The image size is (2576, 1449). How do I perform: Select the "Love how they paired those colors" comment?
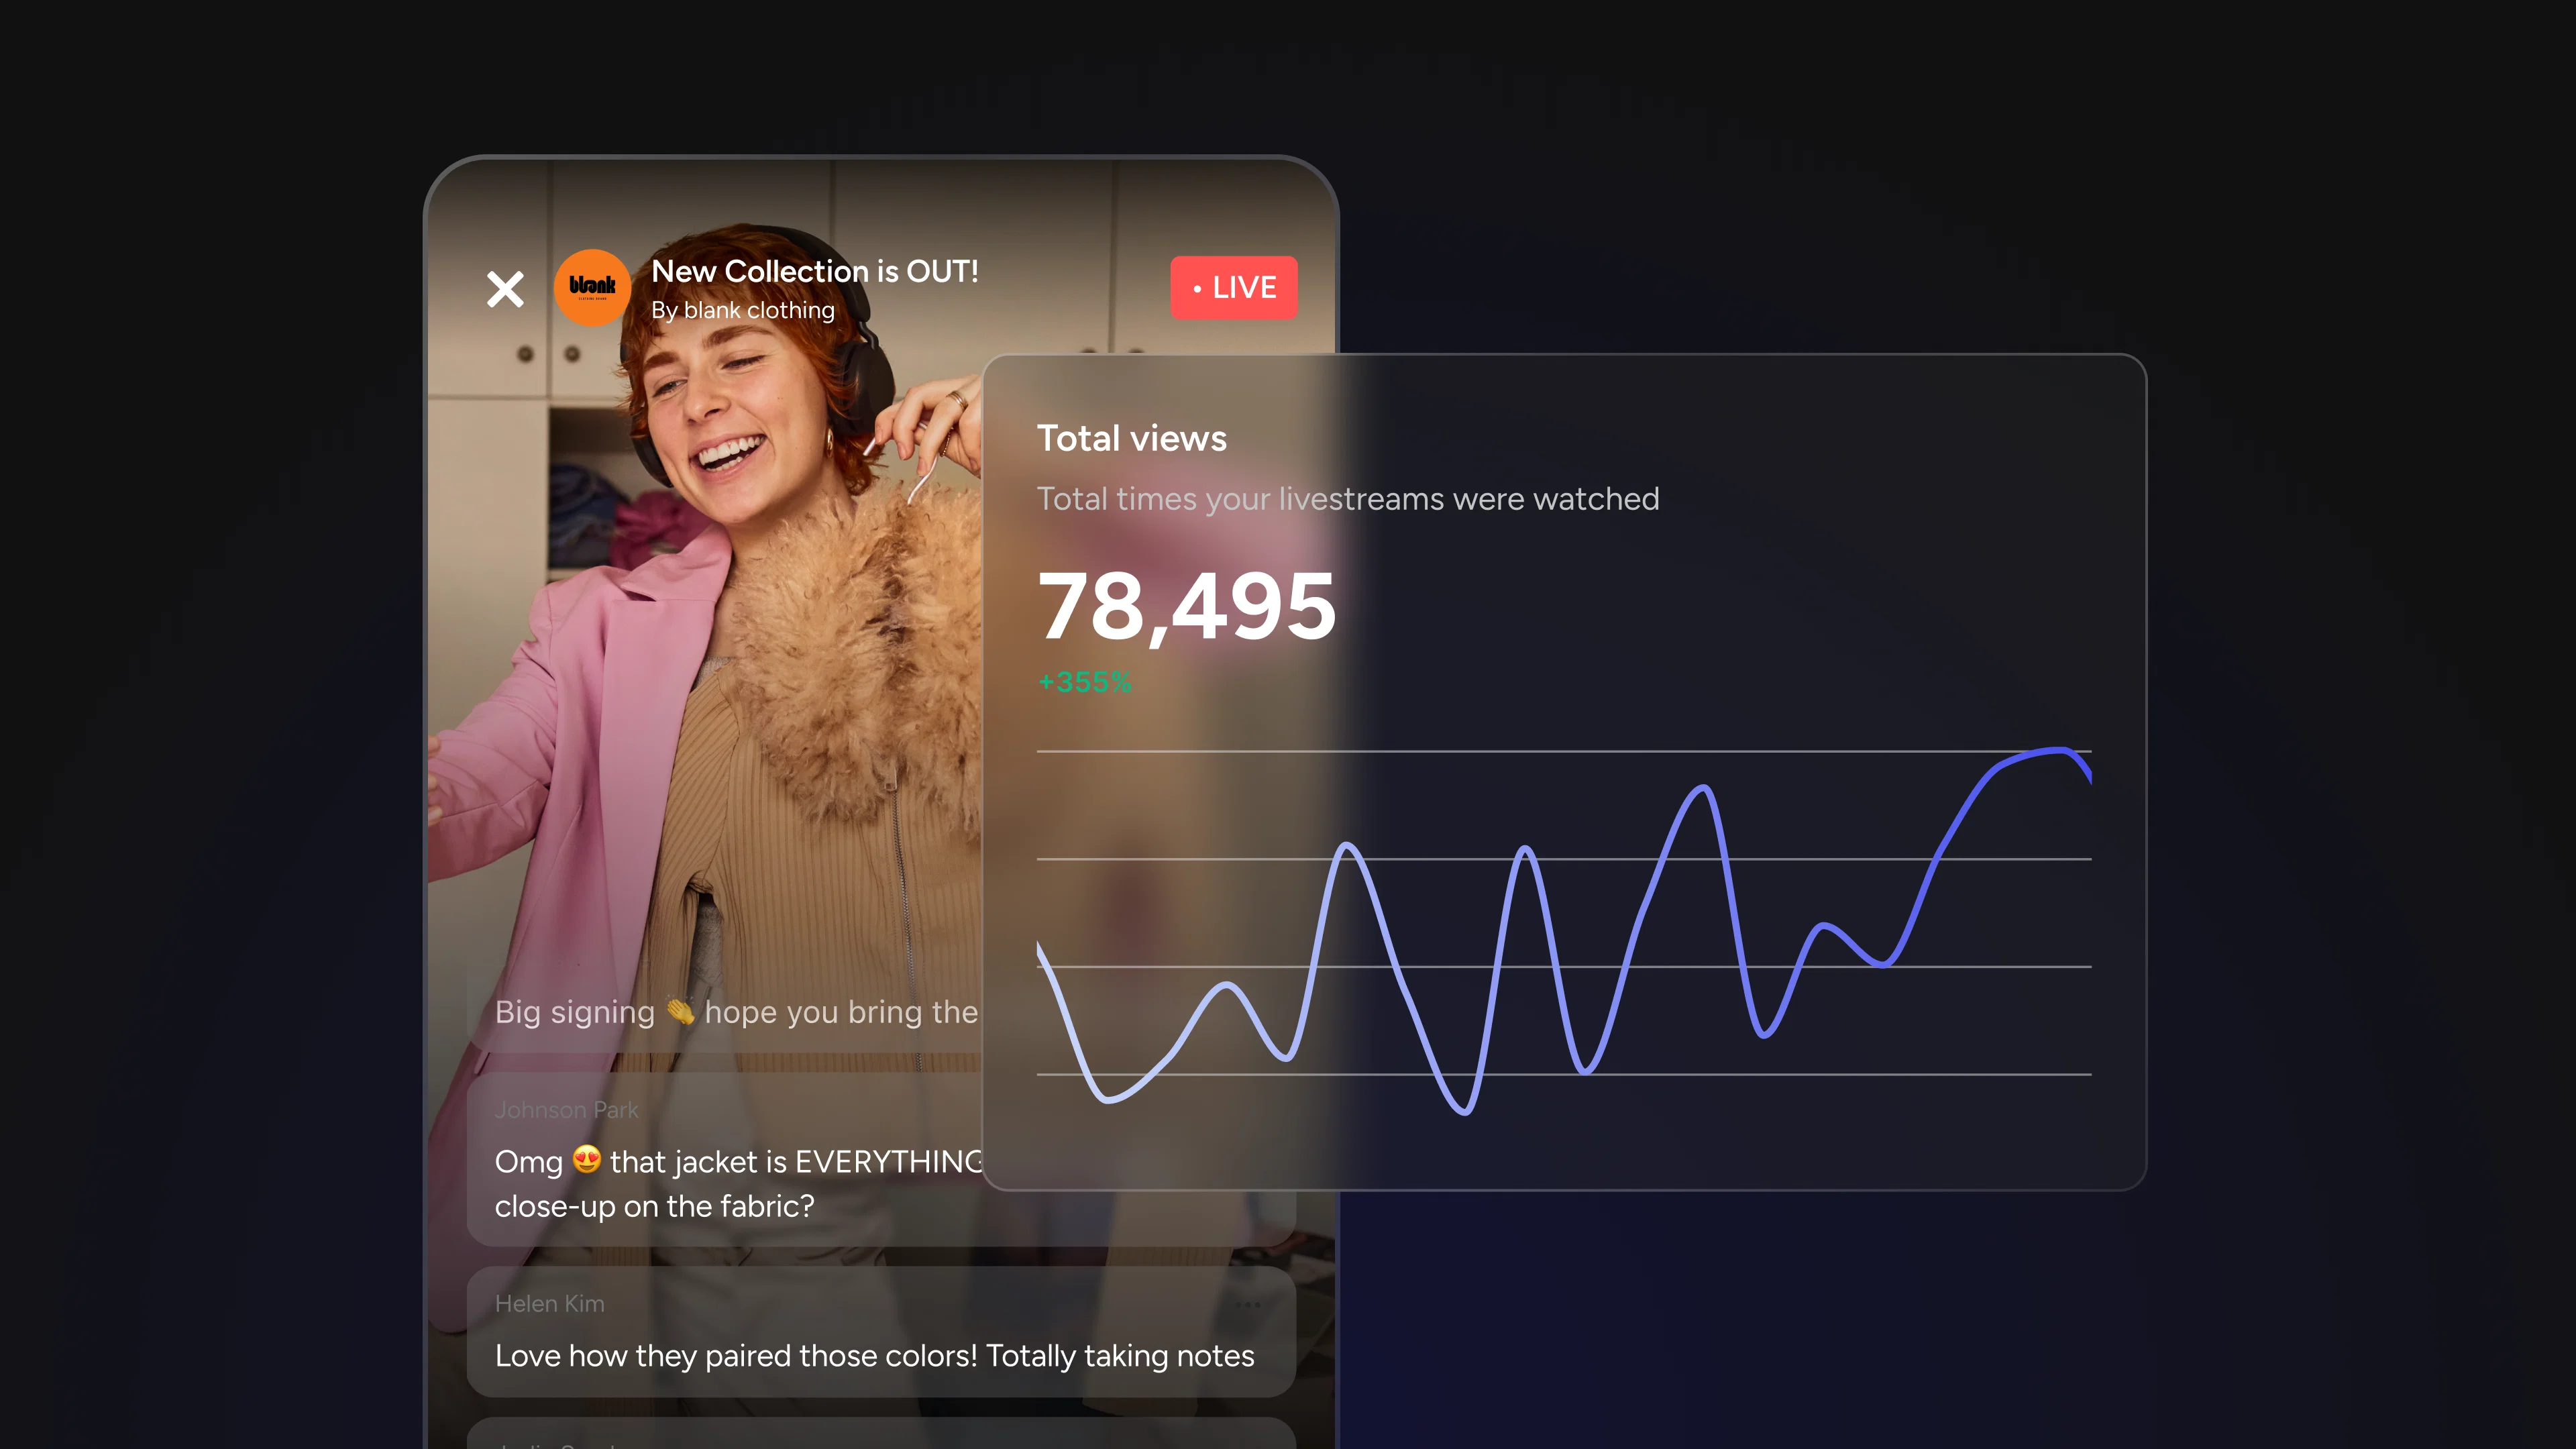pos(881,1332)
